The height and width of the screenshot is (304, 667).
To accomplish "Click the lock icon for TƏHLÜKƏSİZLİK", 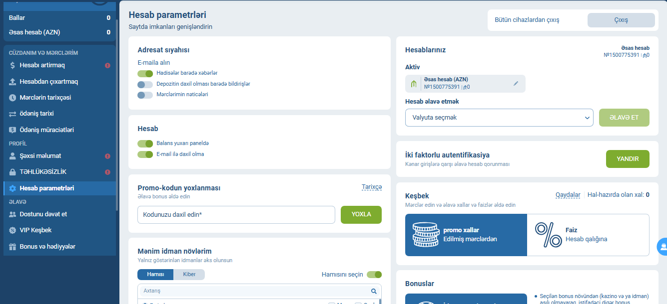I will click(13, 172).
